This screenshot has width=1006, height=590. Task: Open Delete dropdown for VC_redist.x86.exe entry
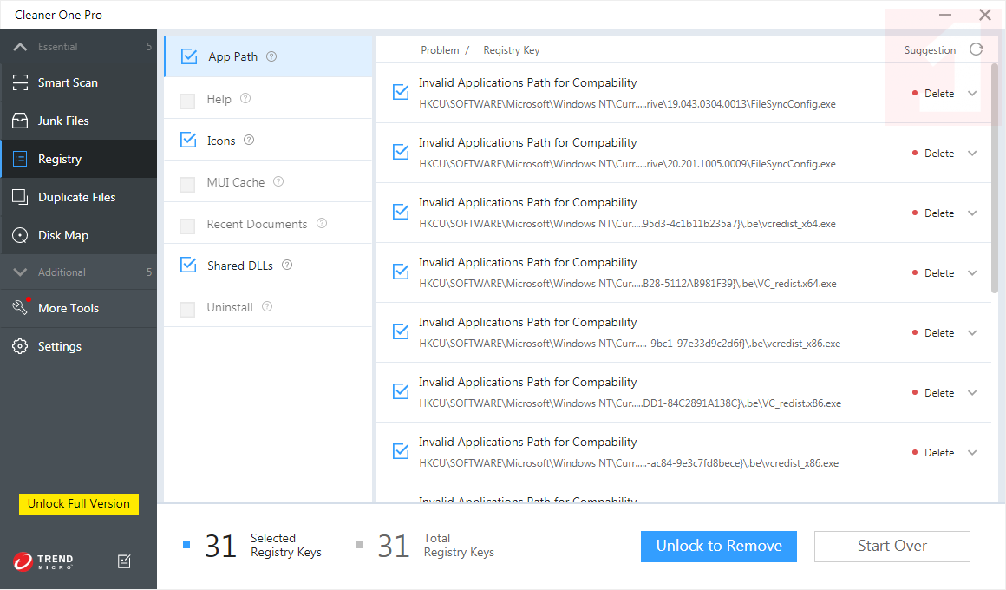(x=972, y=392)
